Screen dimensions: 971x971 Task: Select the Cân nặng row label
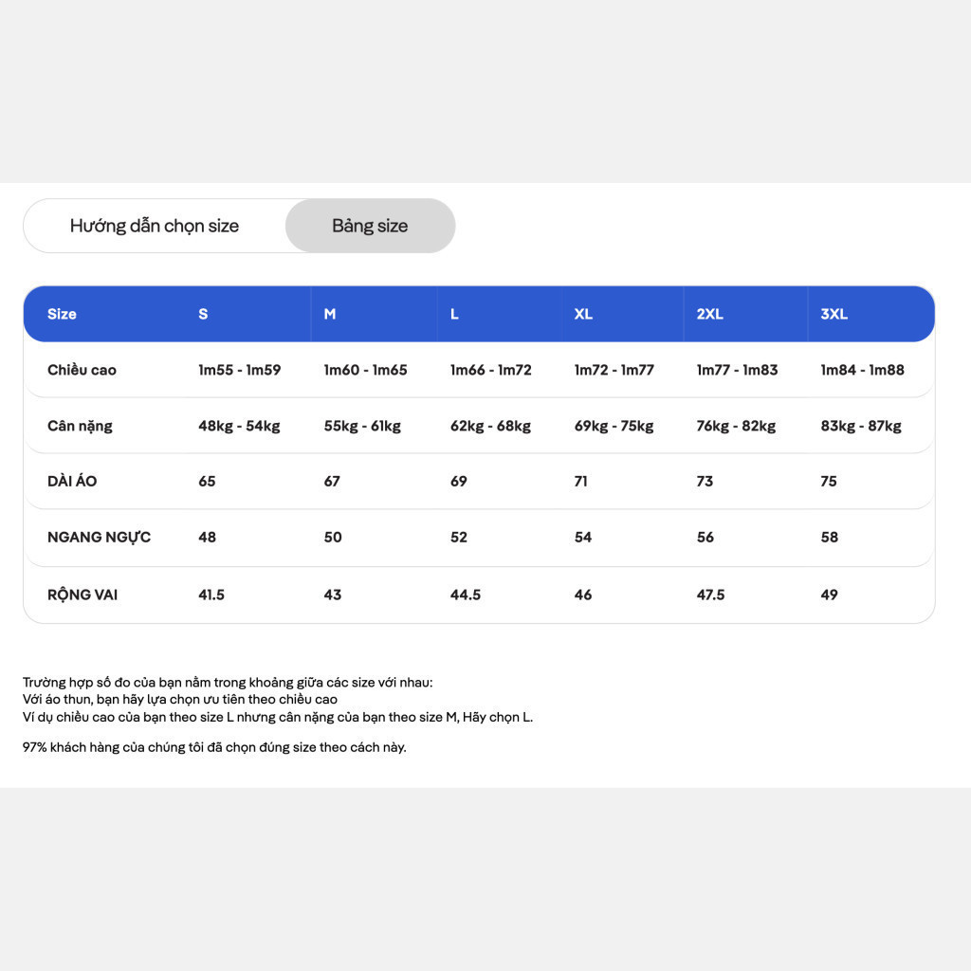pos(80,426)
